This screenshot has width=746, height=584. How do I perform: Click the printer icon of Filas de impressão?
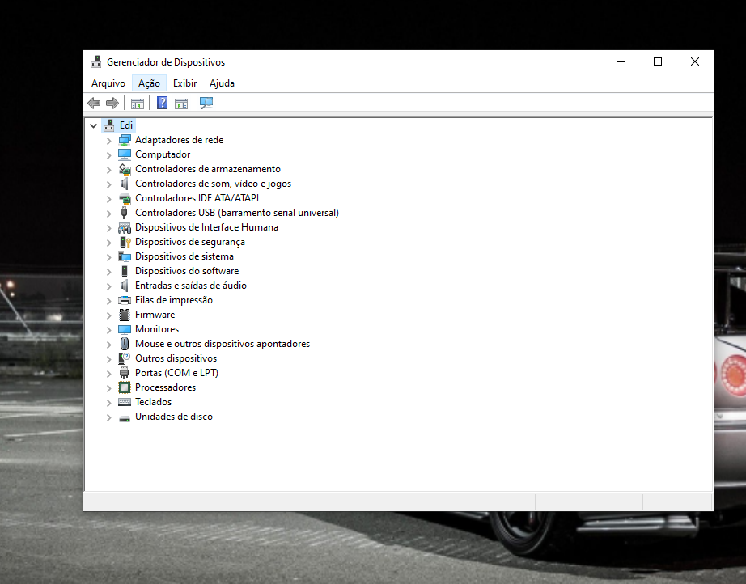[125, 300]
